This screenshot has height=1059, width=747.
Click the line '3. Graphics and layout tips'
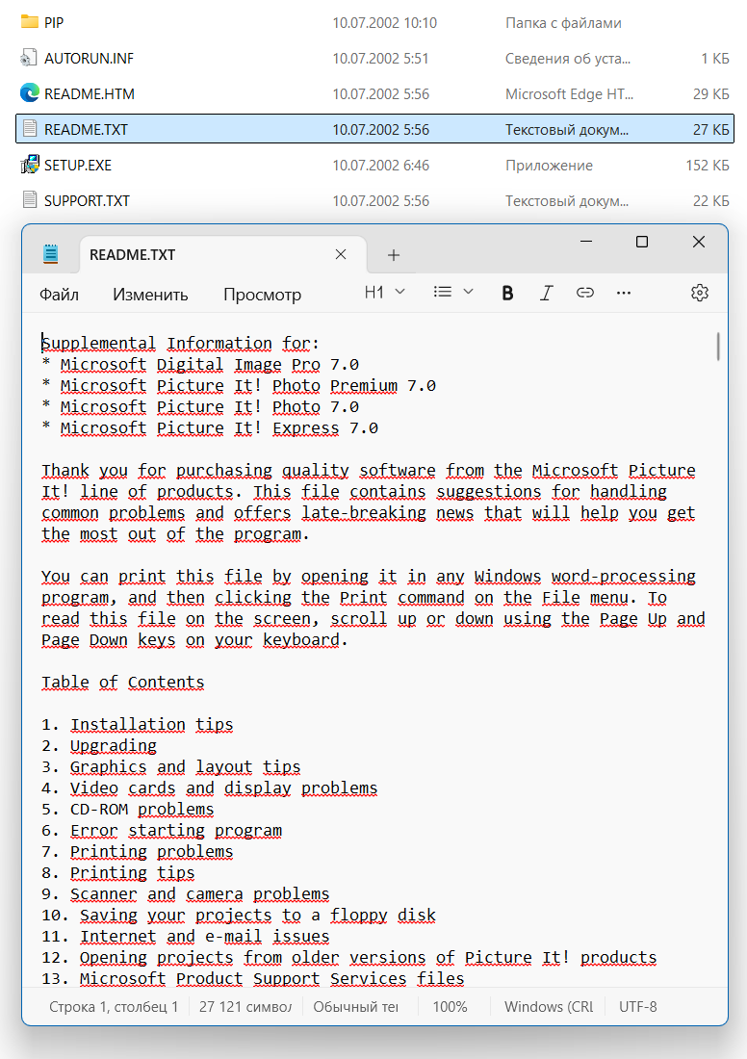(x=171, y=767)
